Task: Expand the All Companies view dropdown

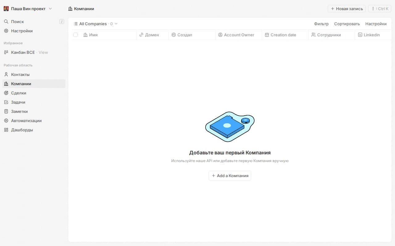Action: [116, 24]
